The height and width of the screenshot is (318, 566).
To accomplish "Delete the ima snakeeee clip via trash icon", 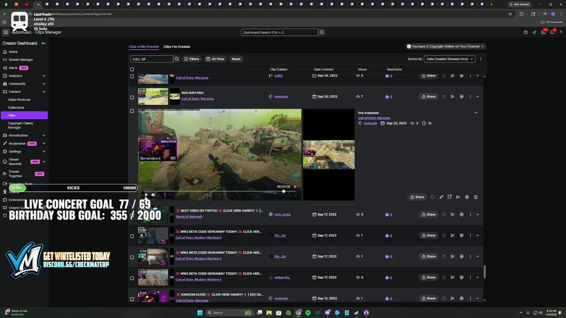I will coord(476,197).
